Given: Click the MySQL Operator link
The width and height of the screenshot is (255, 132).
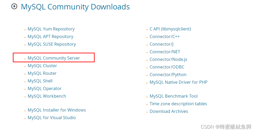Looking at the screenshot, I should click(x=45, y=88).
